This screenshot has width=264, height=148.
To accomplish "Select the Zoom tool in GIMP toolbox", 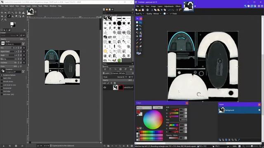I will pos(5,20).
